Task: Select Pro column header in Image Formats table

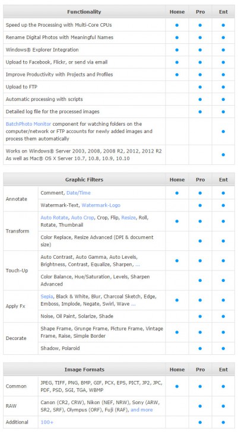Action: pos(200,370)
